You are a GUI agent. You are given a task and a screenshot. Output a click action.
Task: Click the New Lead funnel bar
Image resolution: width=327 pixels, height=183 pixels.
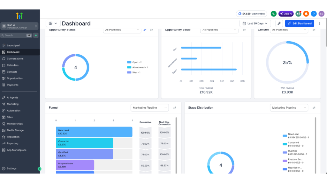pos(94,132)
